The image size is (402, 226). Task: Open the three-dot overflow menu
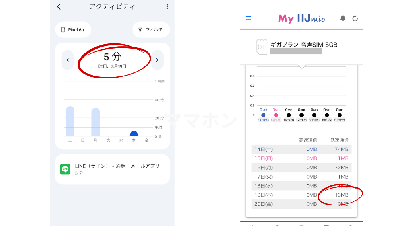tap(167, 7)
